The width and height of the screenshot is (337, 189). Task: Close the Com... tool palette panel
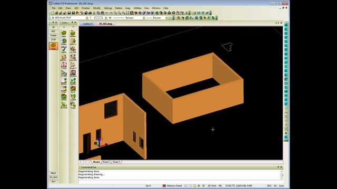click(x=75, y=22)
